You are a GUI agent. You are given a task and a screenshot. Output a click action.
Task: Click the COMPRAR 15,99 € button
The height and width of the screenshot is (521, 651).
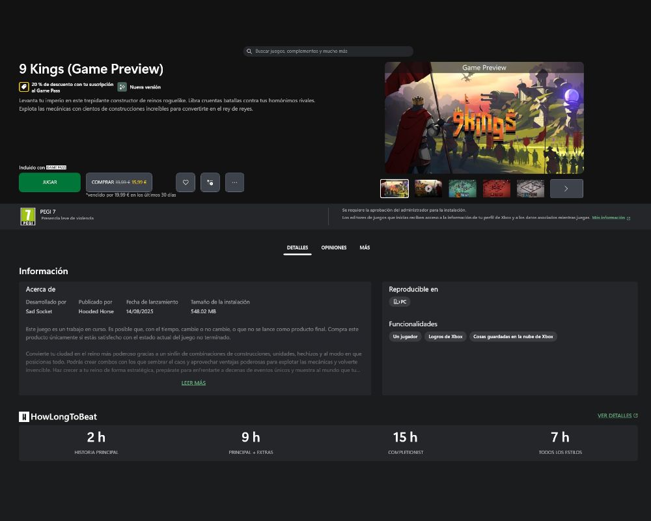[119, 182]
